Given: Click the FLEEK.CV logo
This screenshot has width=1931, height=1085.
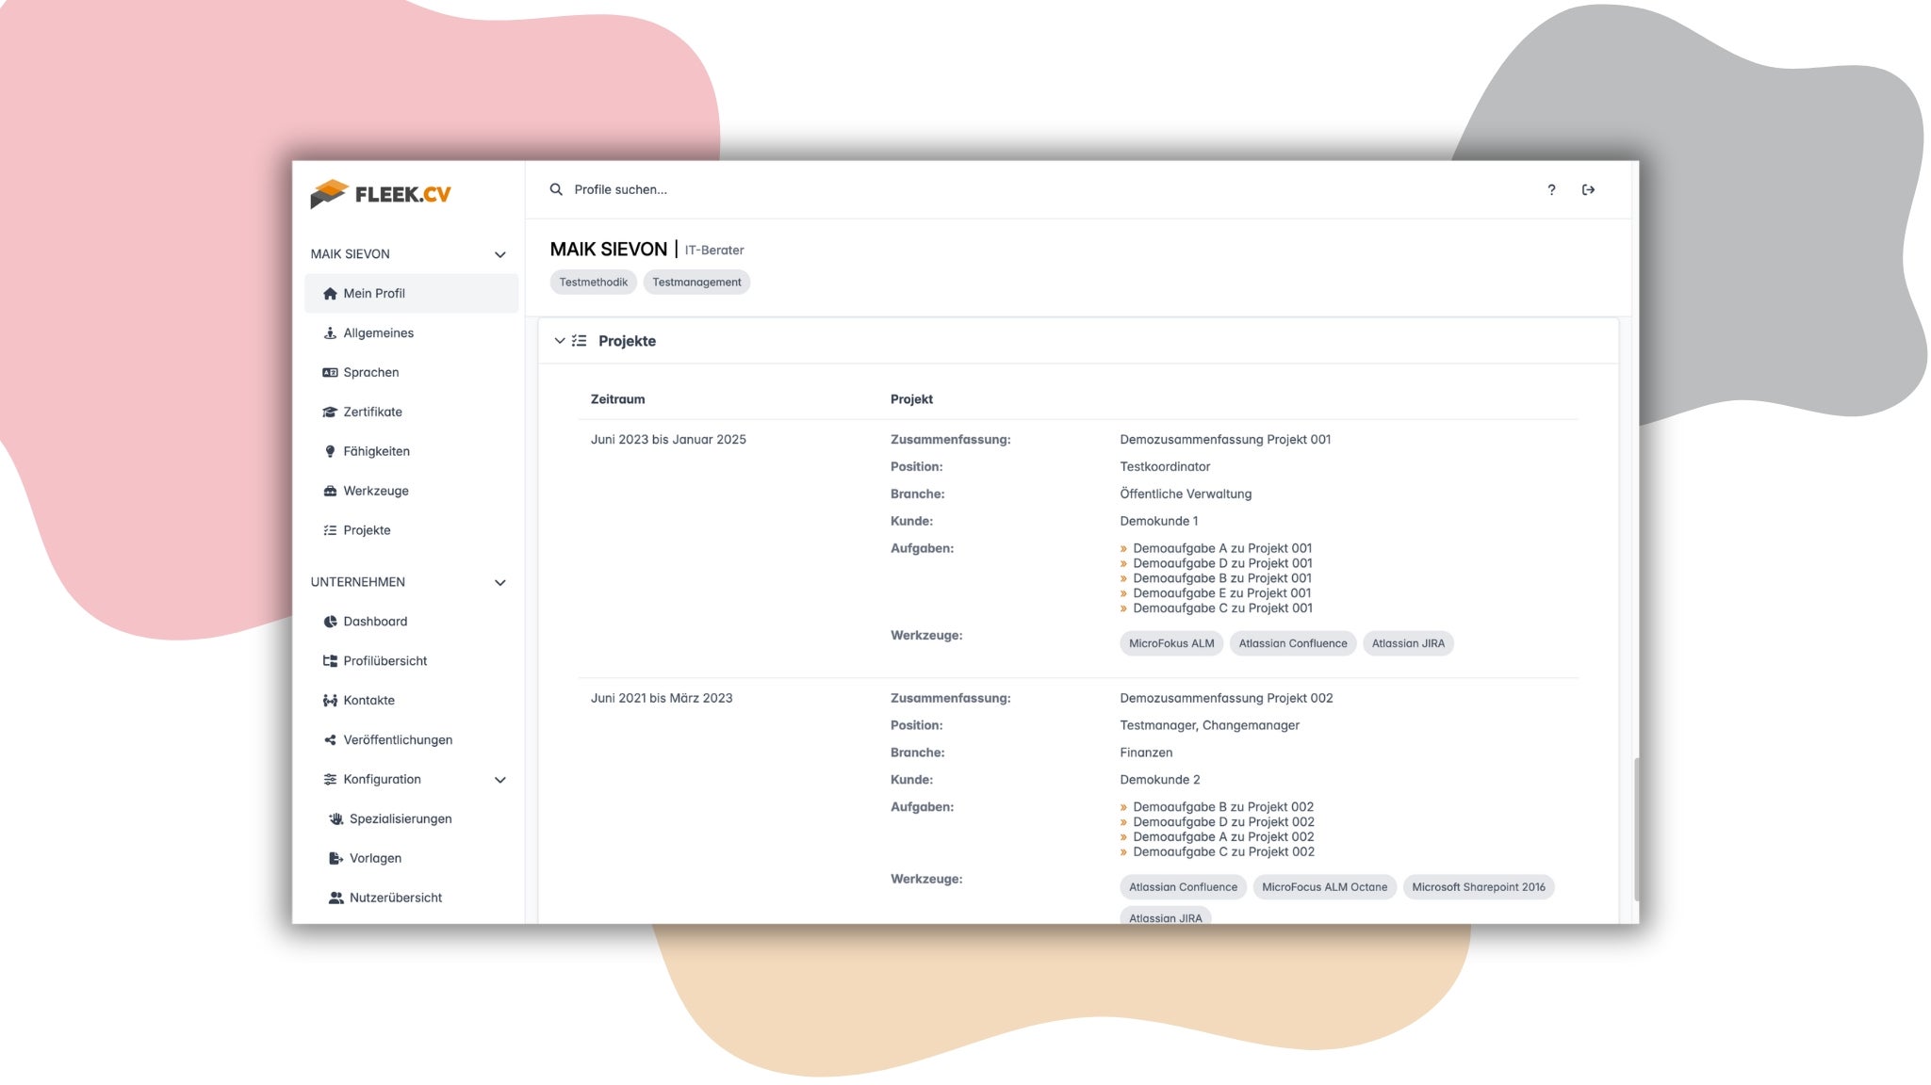Looking at the screenshot, I should point(381,194).
